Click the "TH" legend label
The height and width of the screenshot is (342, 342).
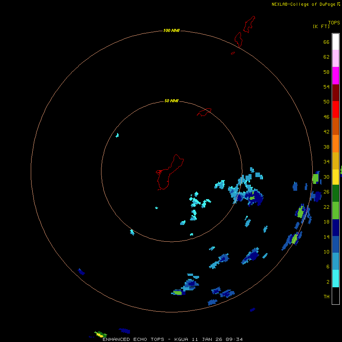(x=326, y=297)
